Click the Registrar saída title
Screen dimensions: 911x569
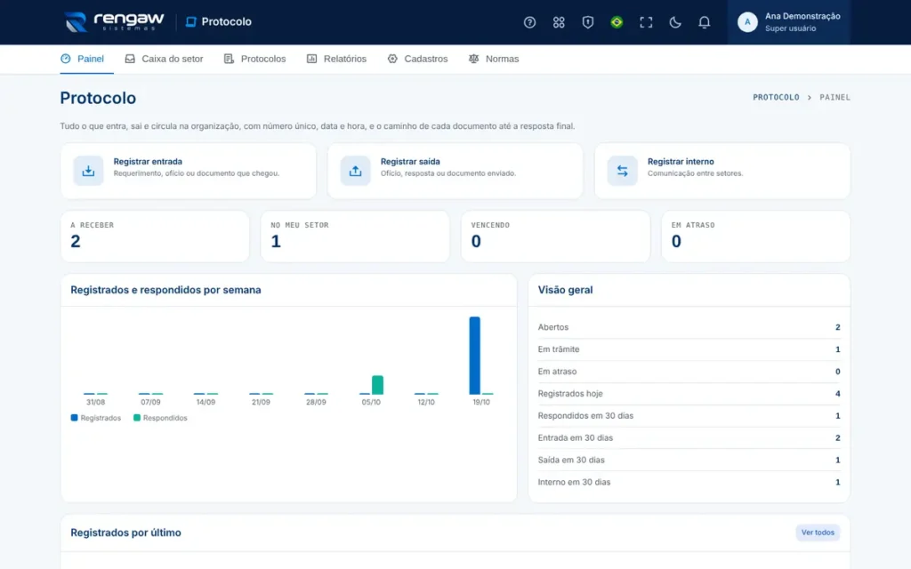coord(410,162)
